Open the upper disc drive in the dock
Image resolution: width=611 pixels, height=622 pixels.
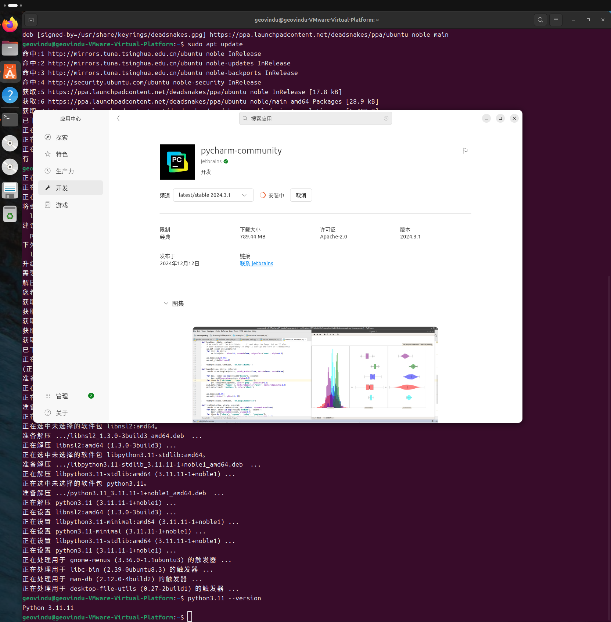click(x=10, y=143)
